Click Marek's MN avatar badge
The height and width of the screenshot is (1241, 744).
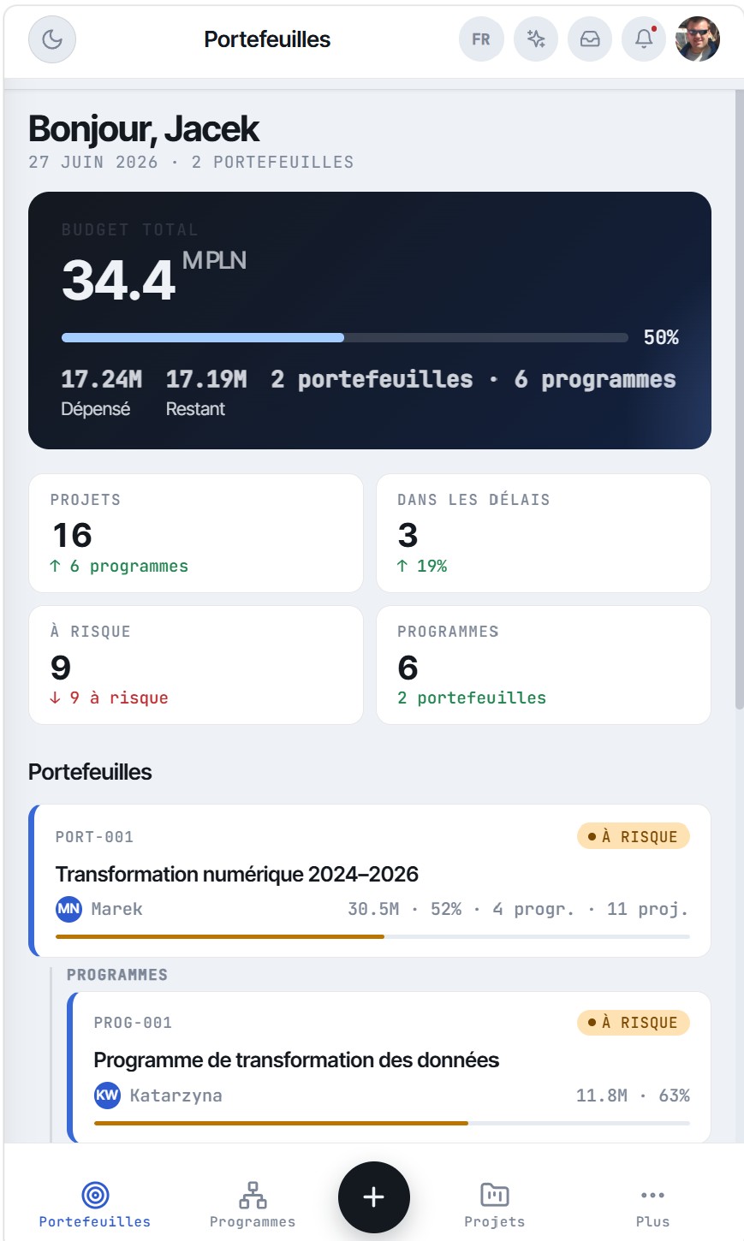pos(68,909)
